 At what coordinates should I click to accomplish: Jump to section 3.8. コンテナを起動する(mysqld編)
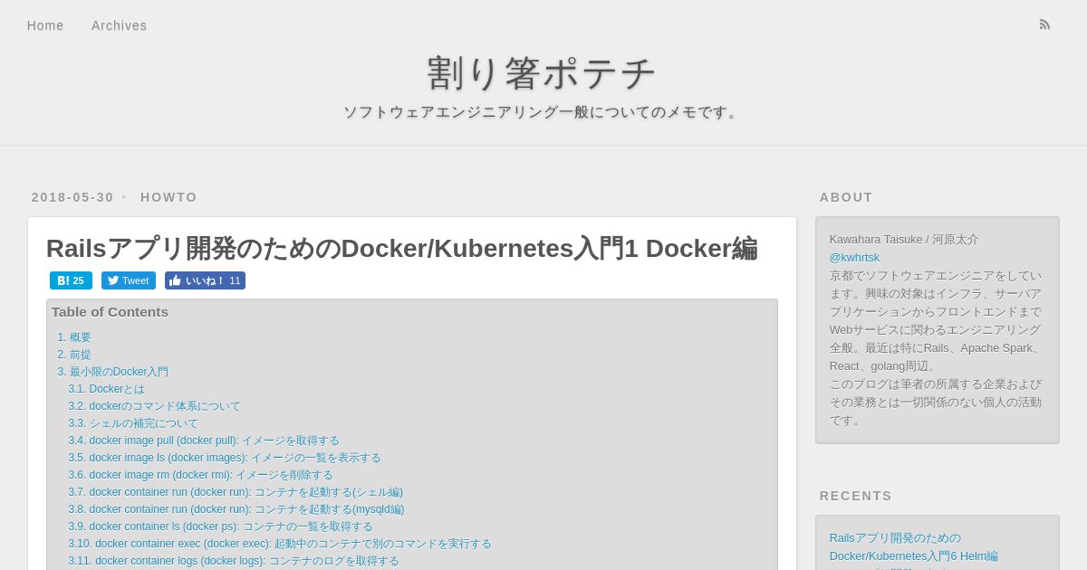236,509
